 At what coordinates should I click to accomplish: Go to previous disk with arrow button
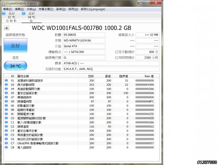[x=7, y=28]
